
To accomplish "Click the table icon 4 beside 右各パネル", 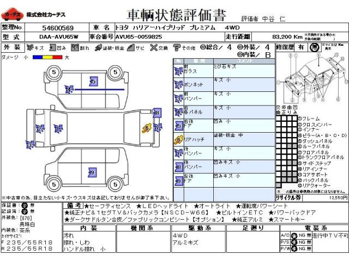I will pos(178,113).
